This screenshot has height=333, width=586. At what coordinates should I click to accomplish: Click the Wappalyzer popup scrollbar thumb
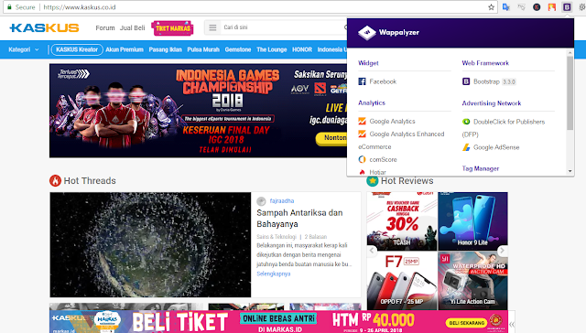(570, 92)
